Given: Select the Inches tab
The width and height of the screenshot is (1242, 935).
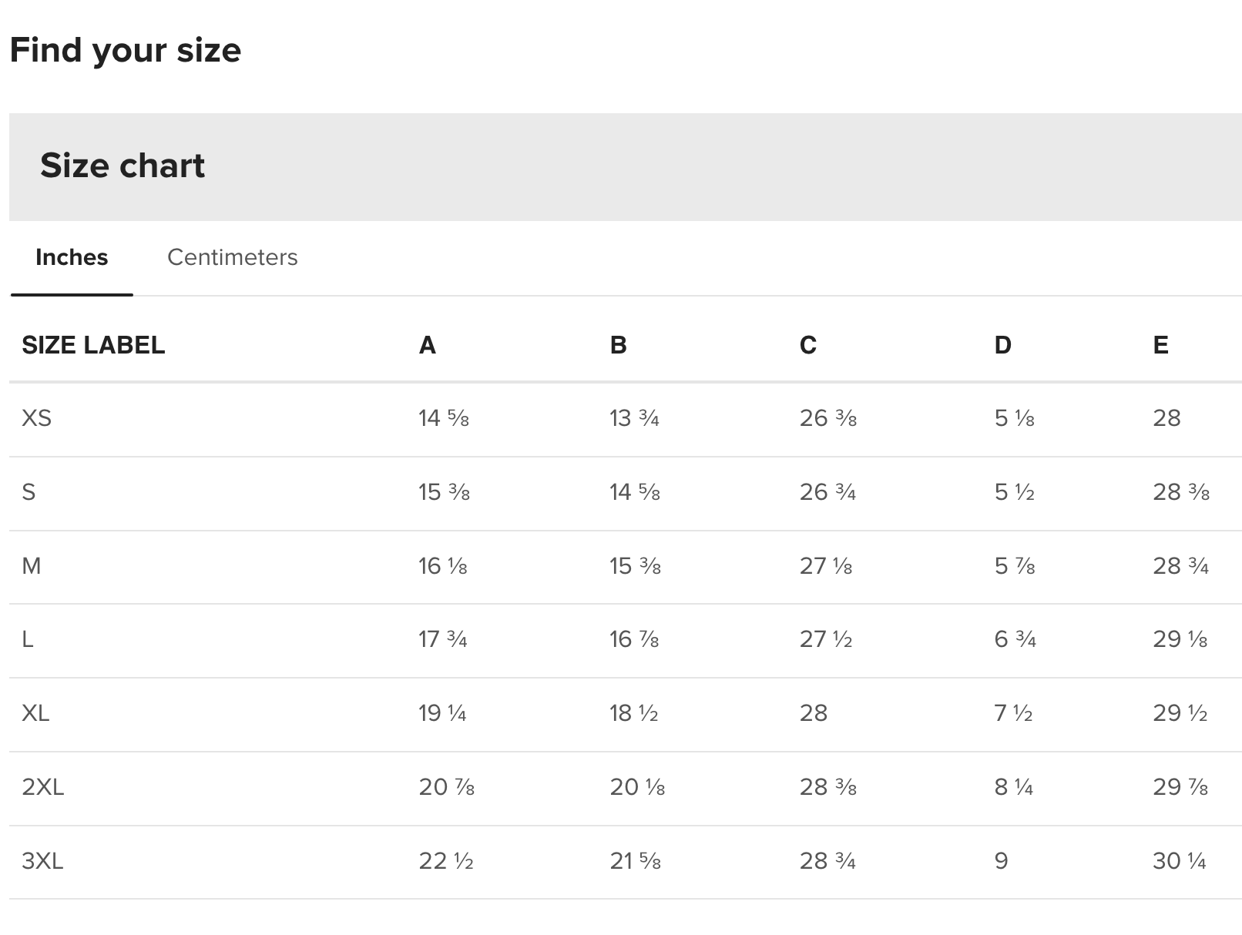Looking at the screenshot, I should [72, 257].
